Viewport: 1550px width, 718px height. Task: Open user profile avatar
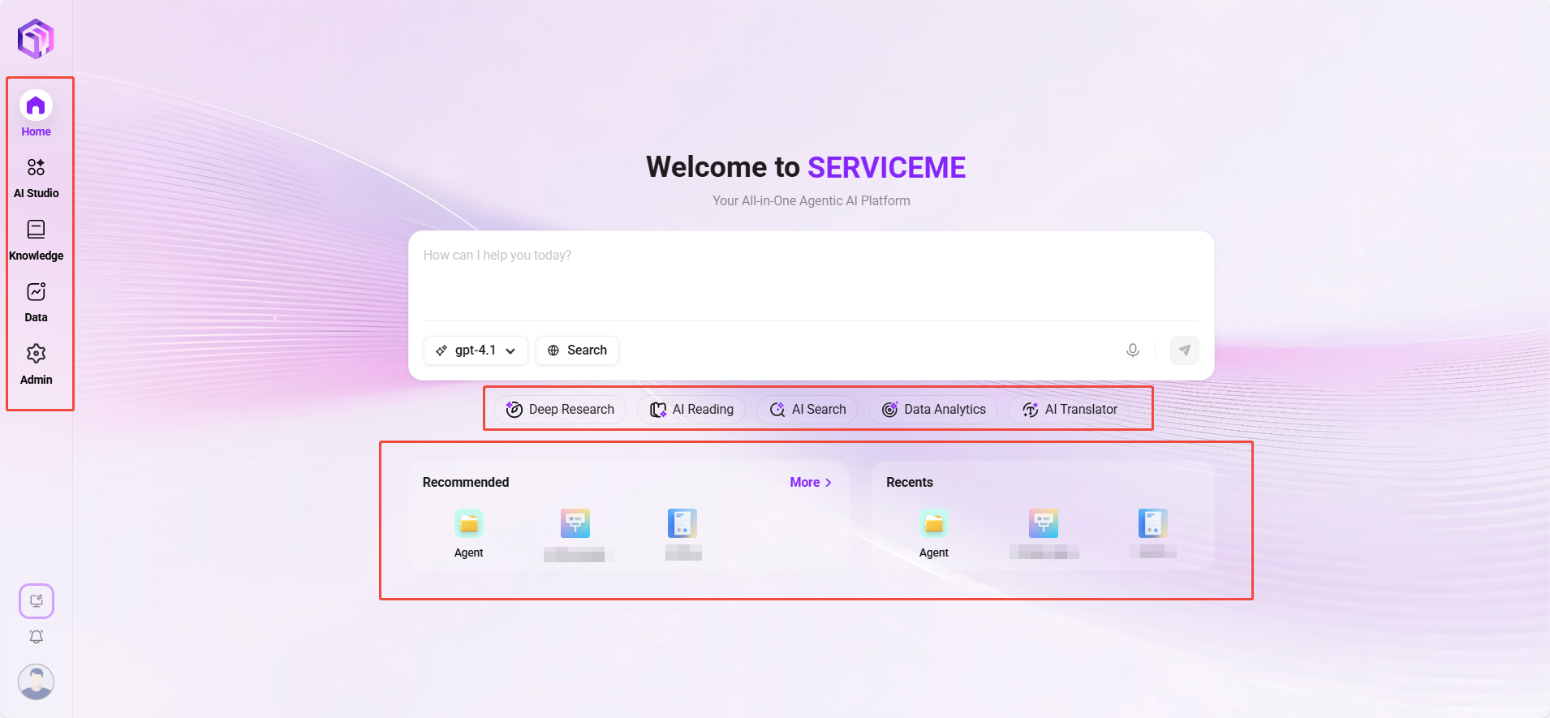click(36, 681)
